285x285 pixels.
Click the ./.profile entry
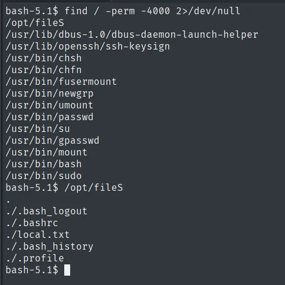point(35,259)
